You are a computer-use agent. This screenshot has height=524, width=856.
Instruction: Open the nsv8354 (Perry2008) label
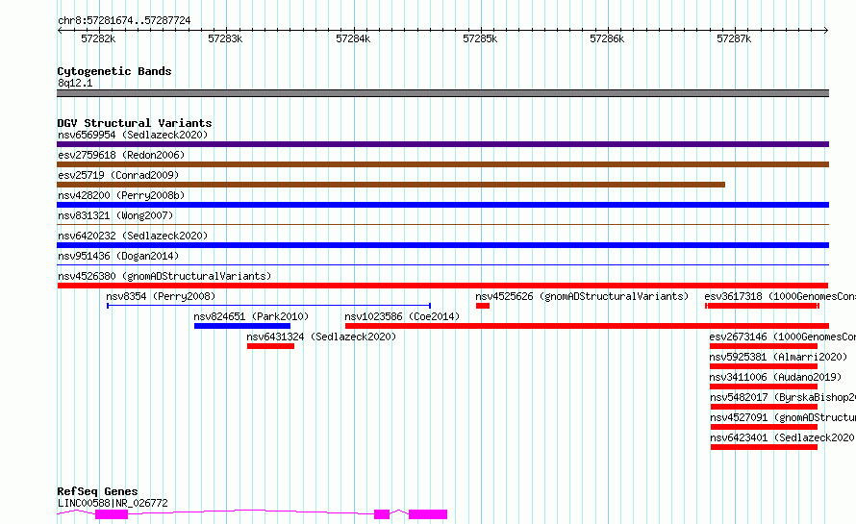point(161,296)
